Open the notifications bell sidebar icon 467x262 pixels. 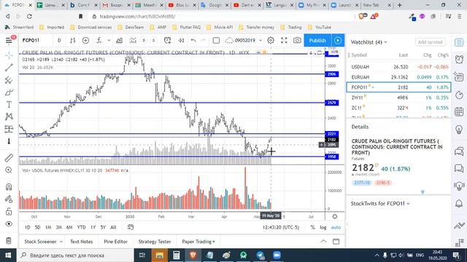[x=459, y=204]
